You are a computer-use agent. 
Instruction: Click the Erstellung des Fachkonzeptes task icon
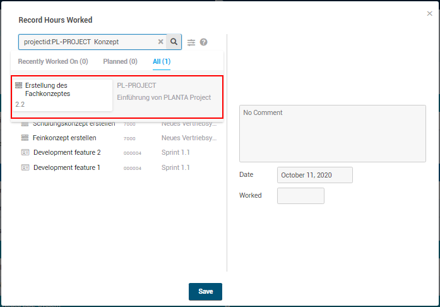tap(19, 85)
